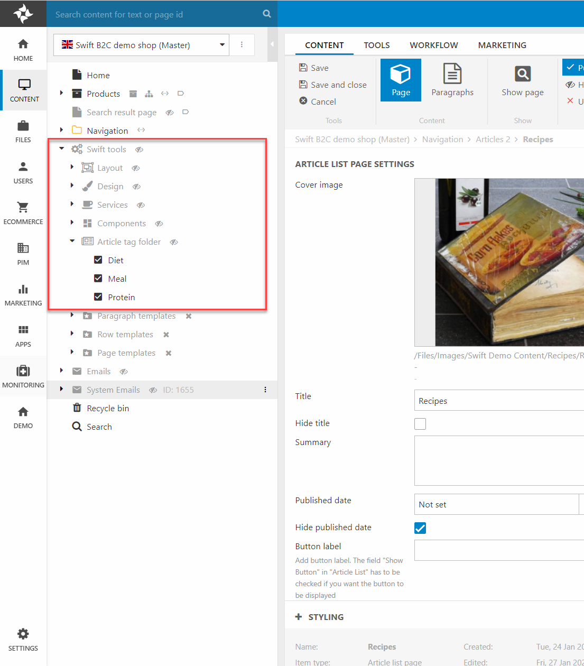584x666 pixels.
Task: Expand the Styling section
Action: [320, 617]
